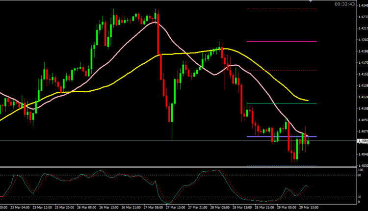
Task: Click the current price label 1.4064
Action: [363, 141]
